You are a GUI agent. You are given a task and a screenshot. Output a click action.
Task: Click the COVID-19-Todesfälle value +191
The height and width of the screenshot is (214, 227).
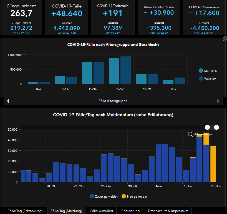113,13
